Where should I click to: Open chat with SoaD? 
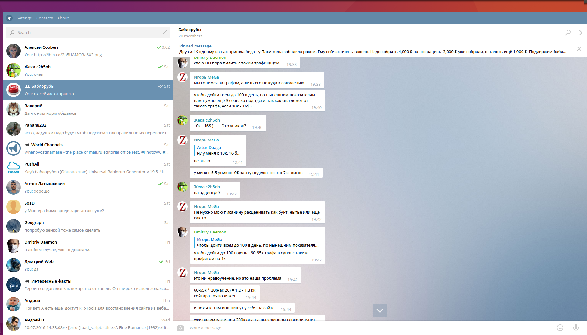point(88,207)
